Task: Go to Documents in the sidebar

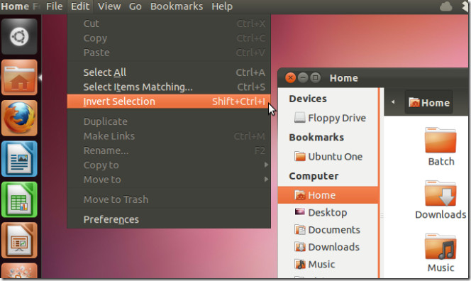Action: point(328,230)
